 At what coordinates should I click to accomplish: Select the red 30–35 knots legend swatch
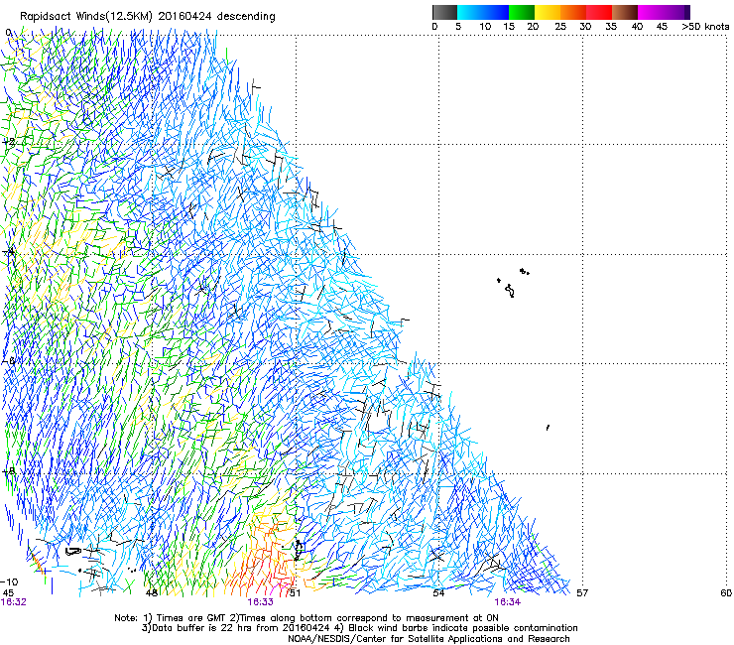(x=599, y=12)
